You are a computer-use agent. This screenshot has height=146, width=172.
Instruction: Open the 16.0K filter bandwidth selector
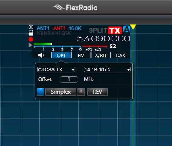tap(75, 28)
